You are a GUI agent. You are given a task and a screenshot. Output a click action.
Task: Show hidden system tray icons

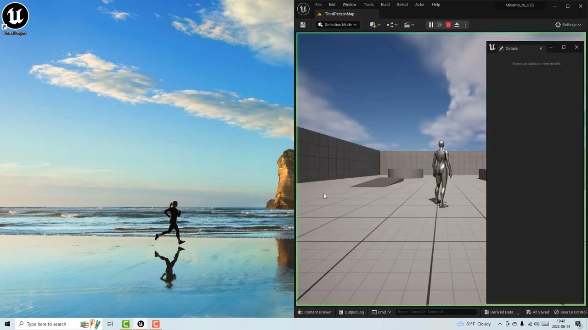[x=500, y=324]
